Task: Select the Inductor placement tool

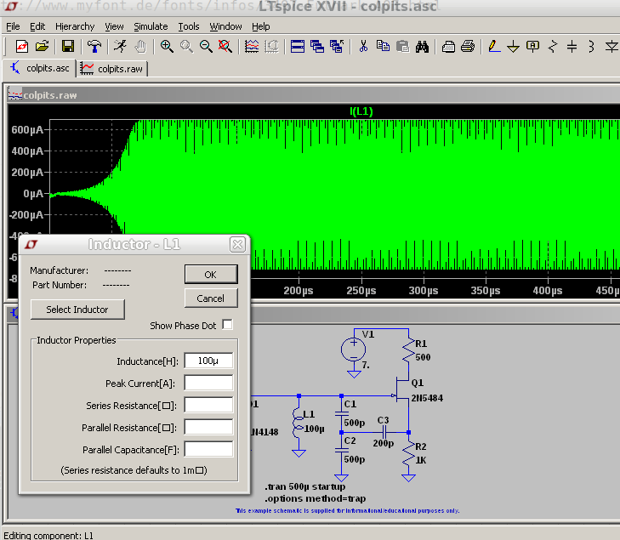Action: coord(592,47)
